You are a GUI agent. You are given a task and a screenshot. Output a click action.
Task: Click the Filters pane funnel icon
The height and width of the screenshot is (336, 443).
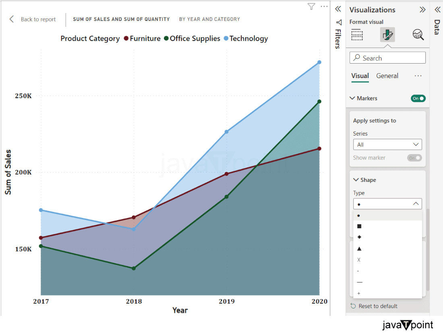pyautogui.click(x=339, y=22)
